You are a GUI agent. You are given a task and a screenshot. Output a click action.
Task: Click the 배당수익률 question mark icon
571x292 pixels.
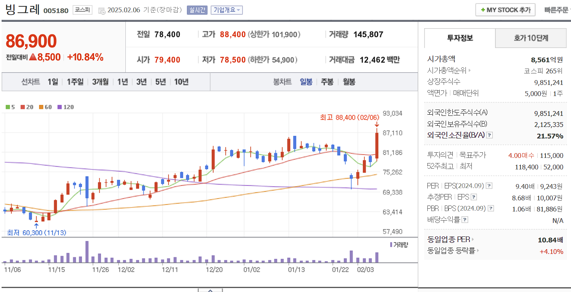[464, 220]
